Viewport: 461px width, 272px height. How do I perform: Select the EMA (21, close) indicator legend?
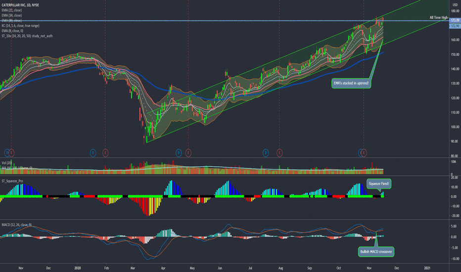click(x=12, y=10)
